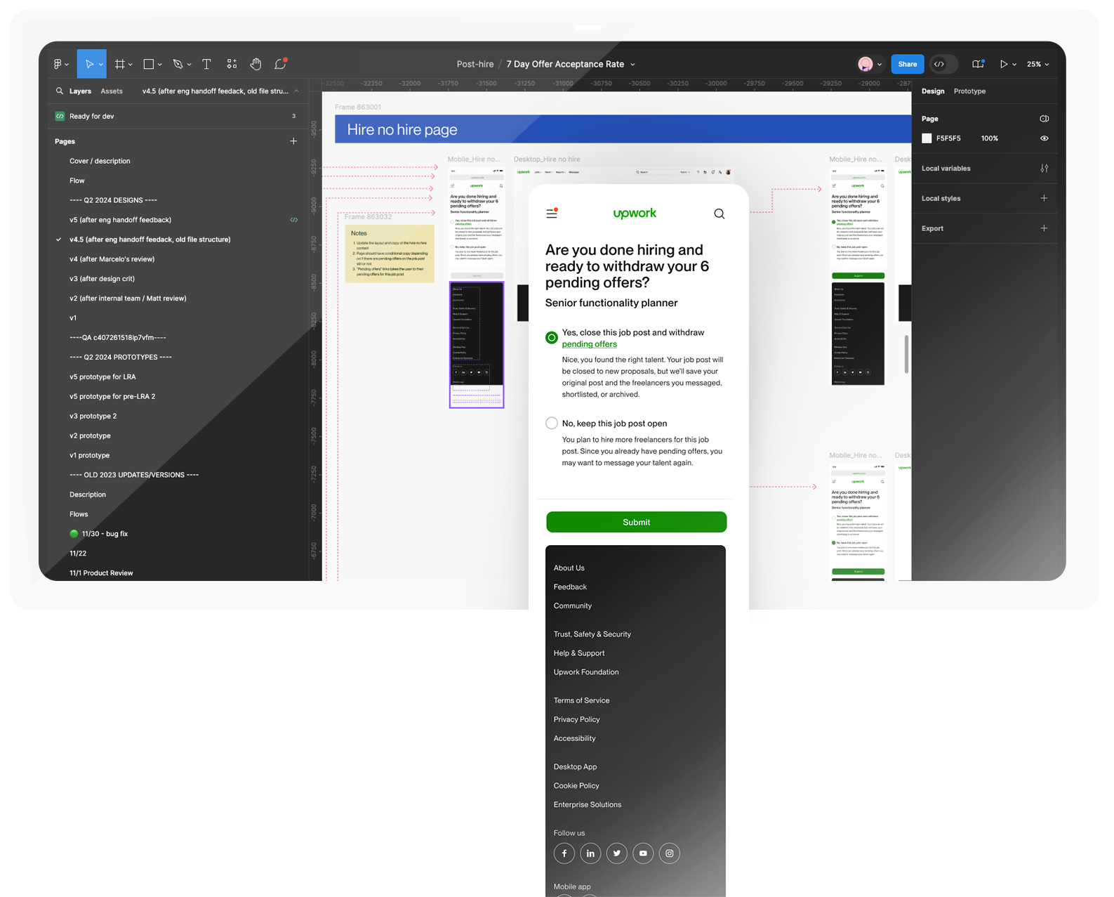This screenshot has width=1114, height=897.
Task: Switch to the Assets tab
Action: 112,91
